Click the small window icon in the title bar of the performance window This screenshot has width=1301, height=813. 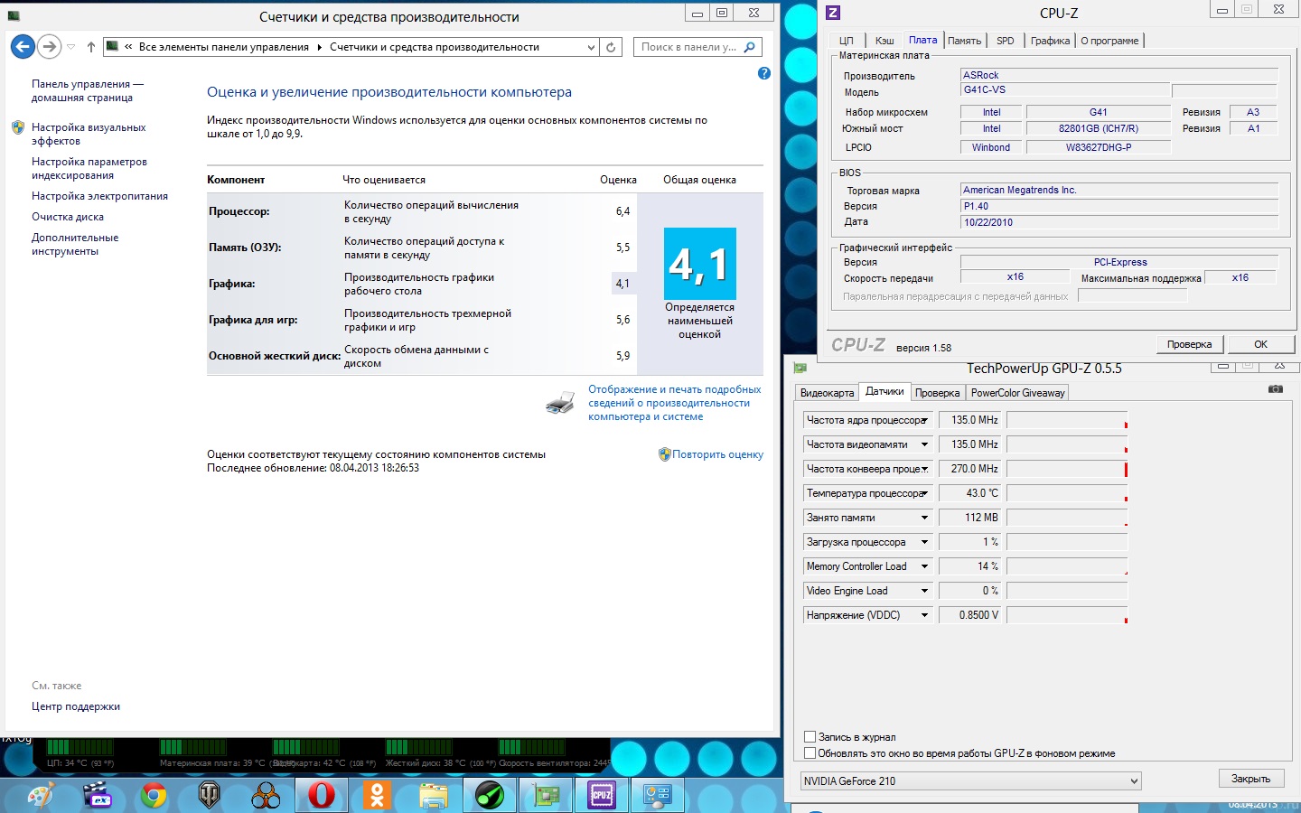pyautogui.click(x=14, y=15)
